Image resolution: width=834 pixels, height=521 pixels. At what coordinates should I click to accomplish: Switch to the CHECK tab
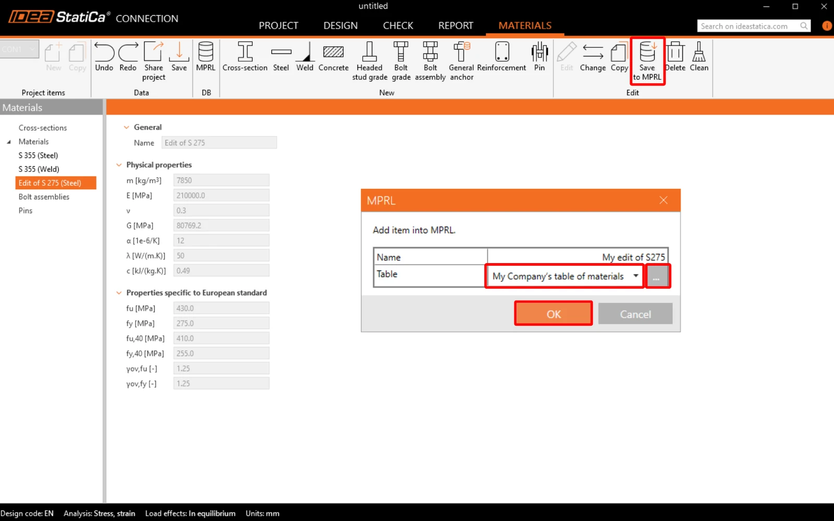398,26
